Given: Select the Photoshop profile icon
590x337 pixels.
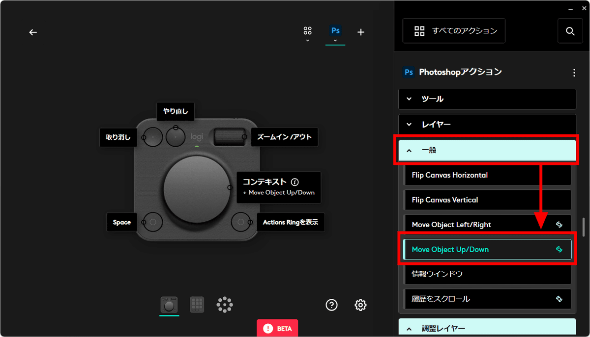Looking at the screenshot, I should point(335,30).
